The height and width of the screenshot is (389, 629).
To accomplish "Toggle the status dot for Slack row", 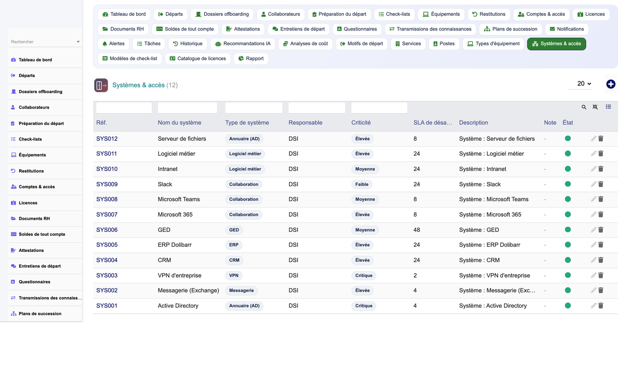I will 568,184.
